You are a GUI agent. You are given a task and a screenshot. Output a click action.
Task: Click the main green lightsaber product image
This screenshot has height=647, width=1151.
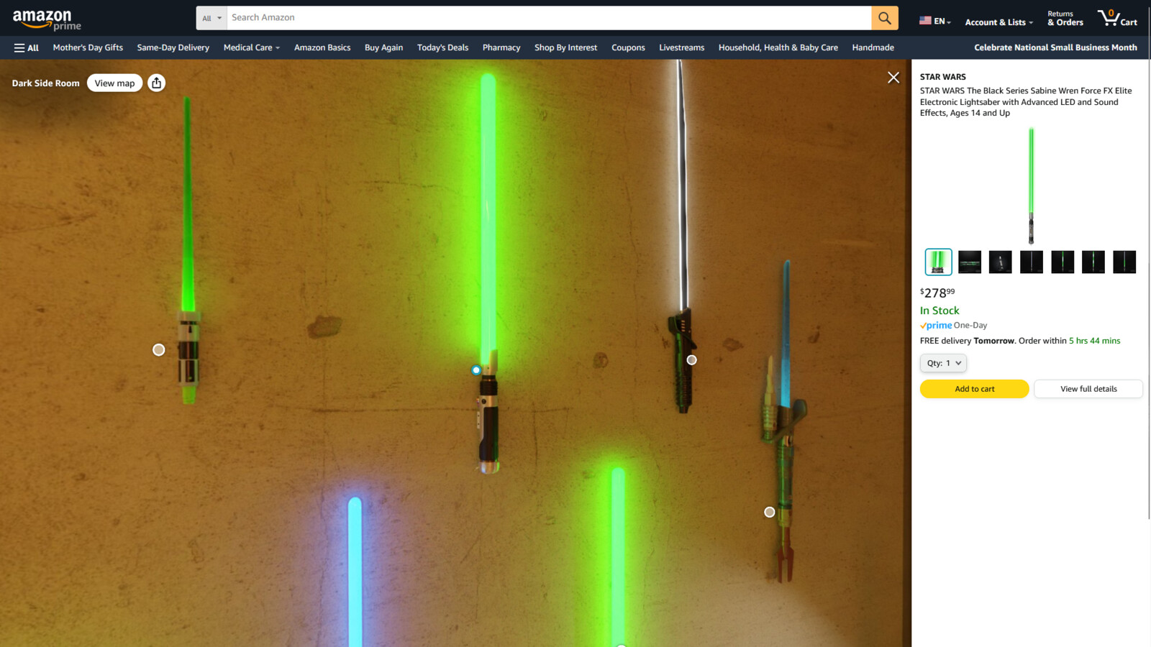click(x=1031, y=185)
